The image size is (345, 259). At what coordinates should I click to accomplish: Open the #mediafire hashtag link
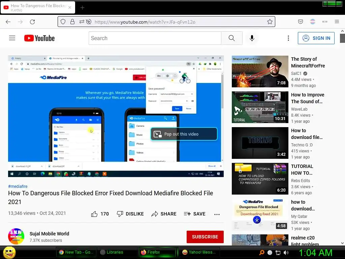[18, 186]
